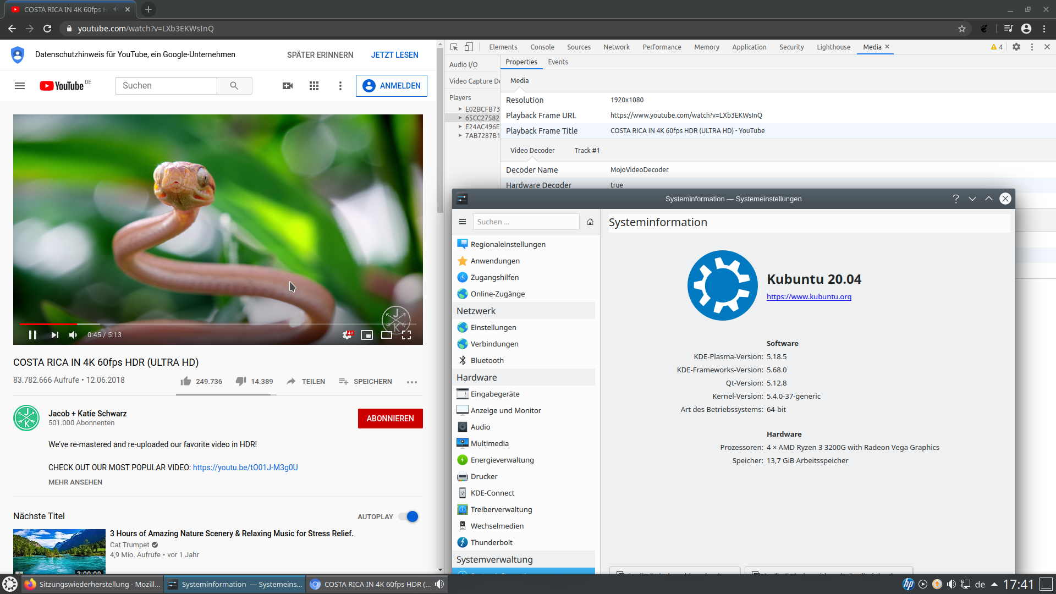Viewport: 1056px width, 594px height.
Task: Select the DevTools inspect element tool
Action: click(x=454, y=47)
